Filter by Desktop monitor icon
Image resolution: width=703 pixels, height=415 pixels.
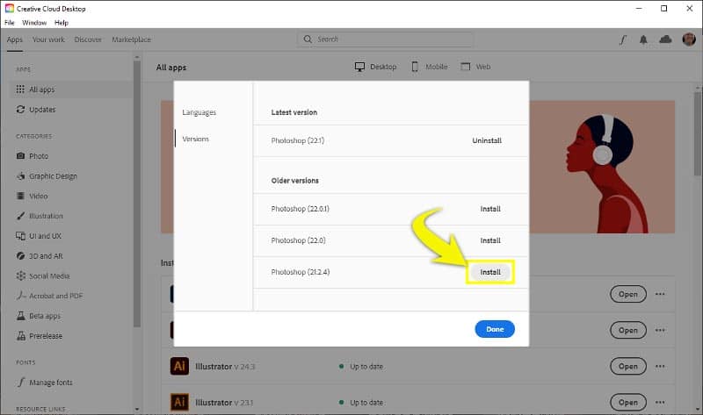(359, 67)
